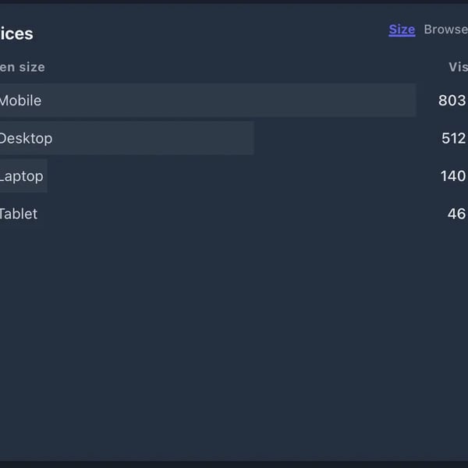Click the Visitors column header
Screen dimensions: 468x468
(458, 67)
